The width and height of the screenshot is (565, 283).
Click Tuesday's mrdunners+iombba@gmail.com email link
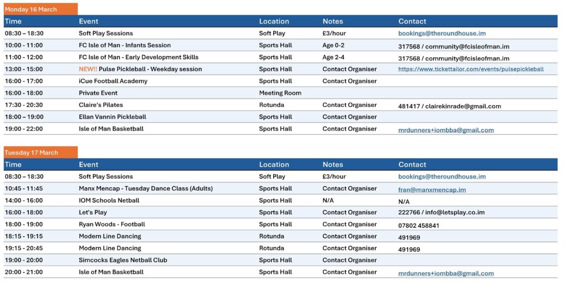click(x=446, y=273)
